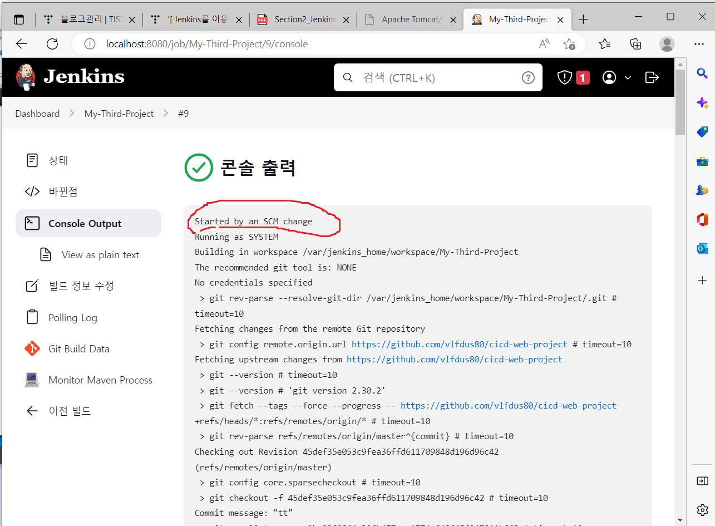
Task: Click the #9 build breadcrumb
Action: click(183, 114)
